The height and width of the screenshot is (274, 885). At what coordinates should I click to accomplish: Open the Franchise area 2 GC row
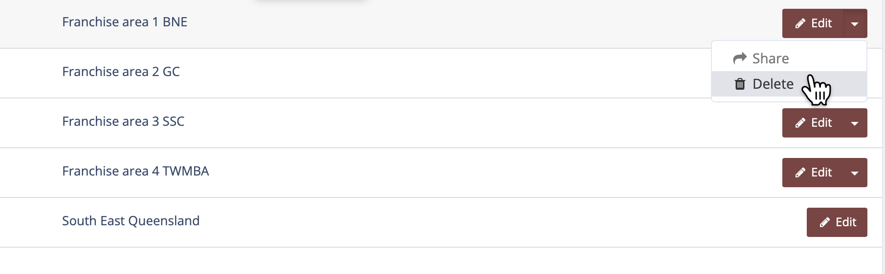click(121, 72)
